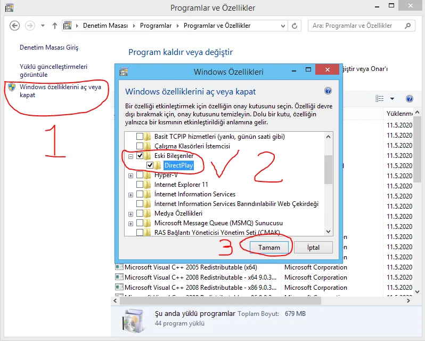
Task: Click the Windows Özellikleri title bar icon
Action: [x=124, y=72]
